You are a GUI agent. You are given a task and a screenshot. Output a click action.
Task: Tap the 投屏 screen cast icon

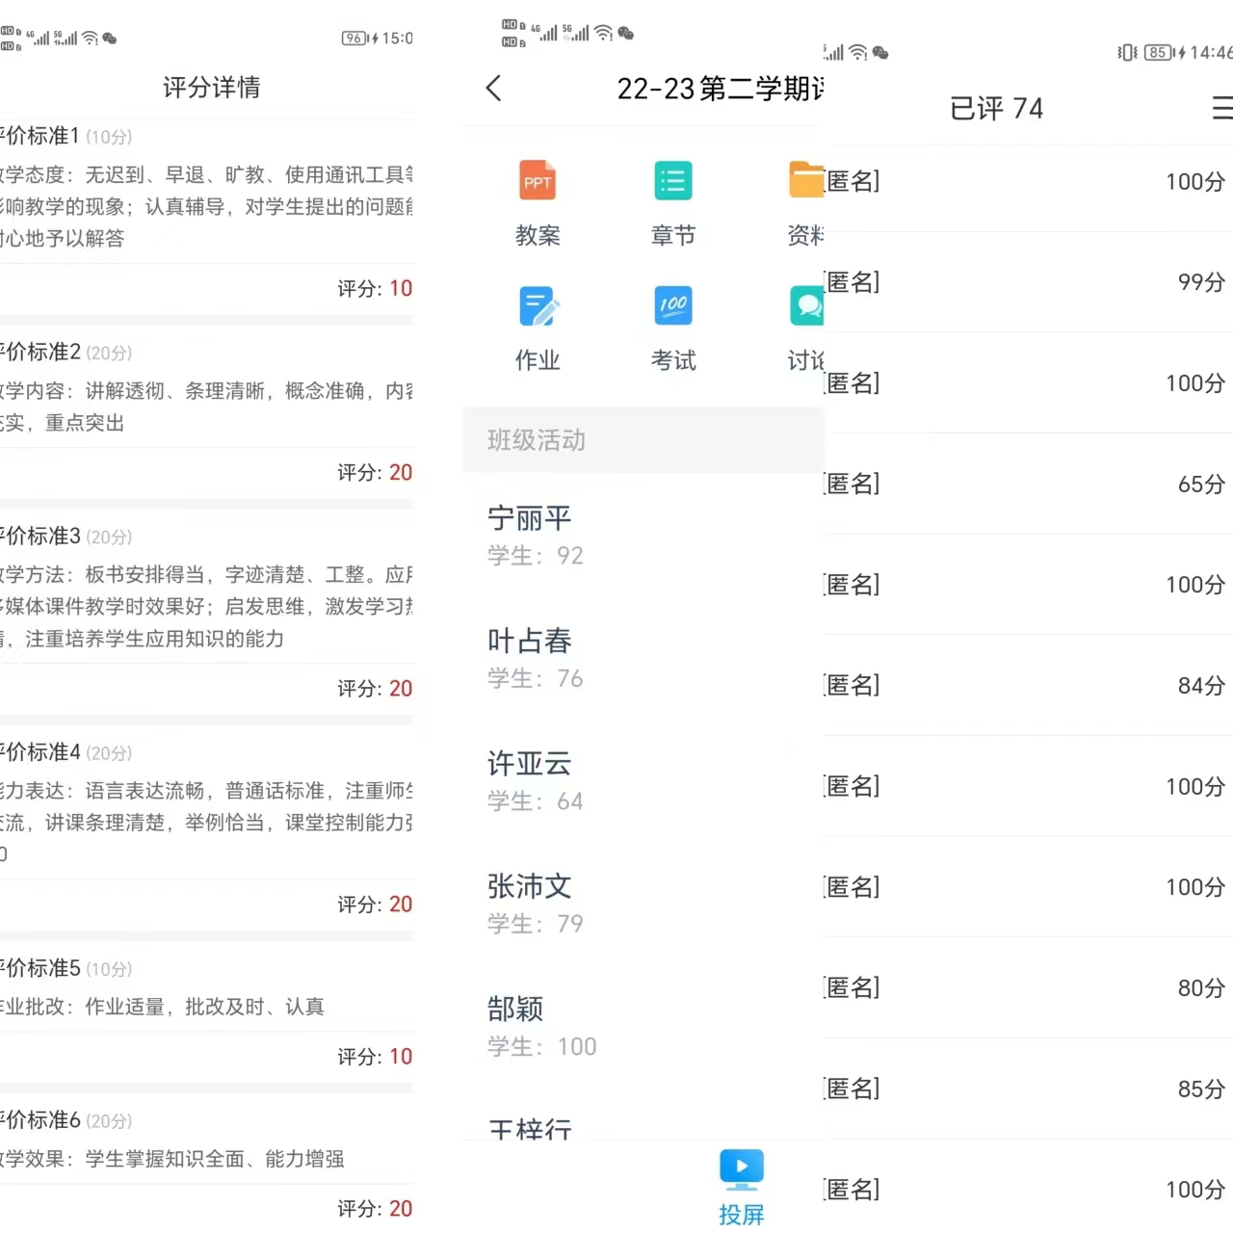(741, 1167)
